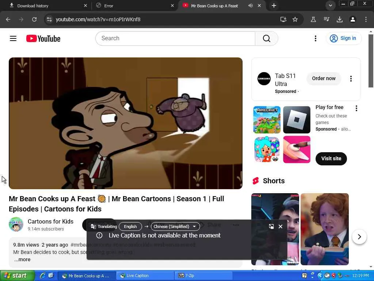This screenshot has width=374, height=281.
Task: Click the browser address bar URL
Action: point(98,19)
